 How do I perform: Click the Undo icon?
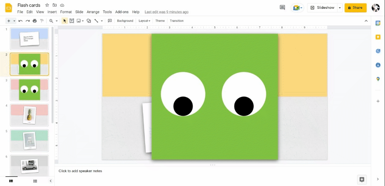(x=21, y=21)
